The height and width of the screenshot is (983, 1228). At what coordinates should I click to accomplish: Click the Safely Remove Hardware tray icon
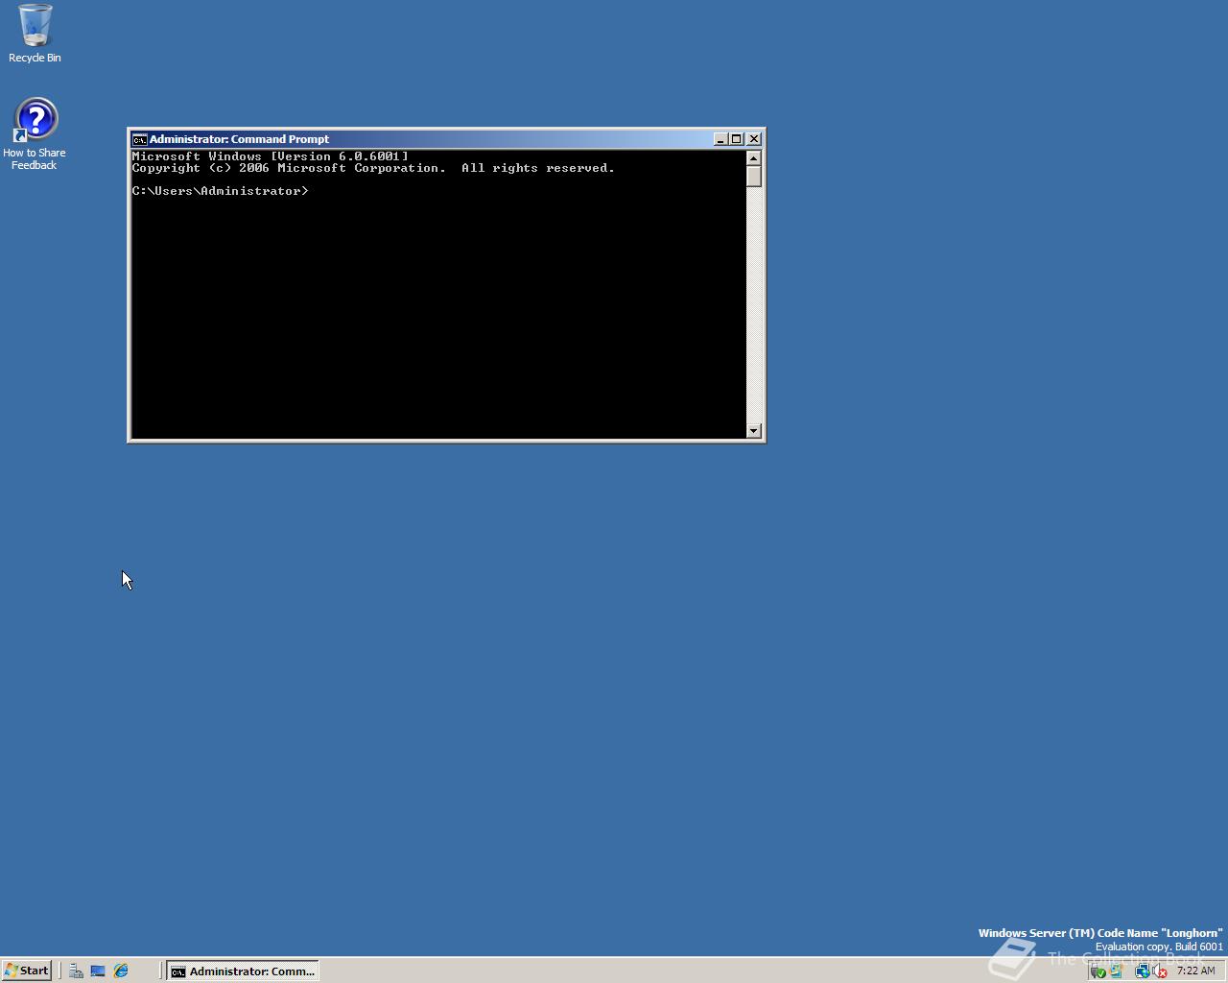pos(1098,971)
